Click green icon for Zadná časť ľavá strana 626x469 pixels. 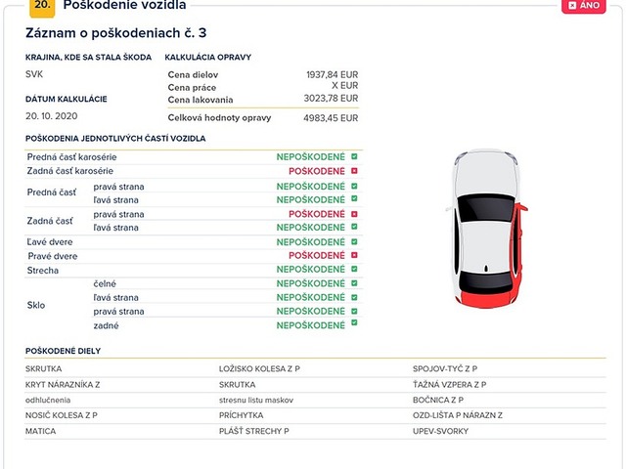point(354,227)
